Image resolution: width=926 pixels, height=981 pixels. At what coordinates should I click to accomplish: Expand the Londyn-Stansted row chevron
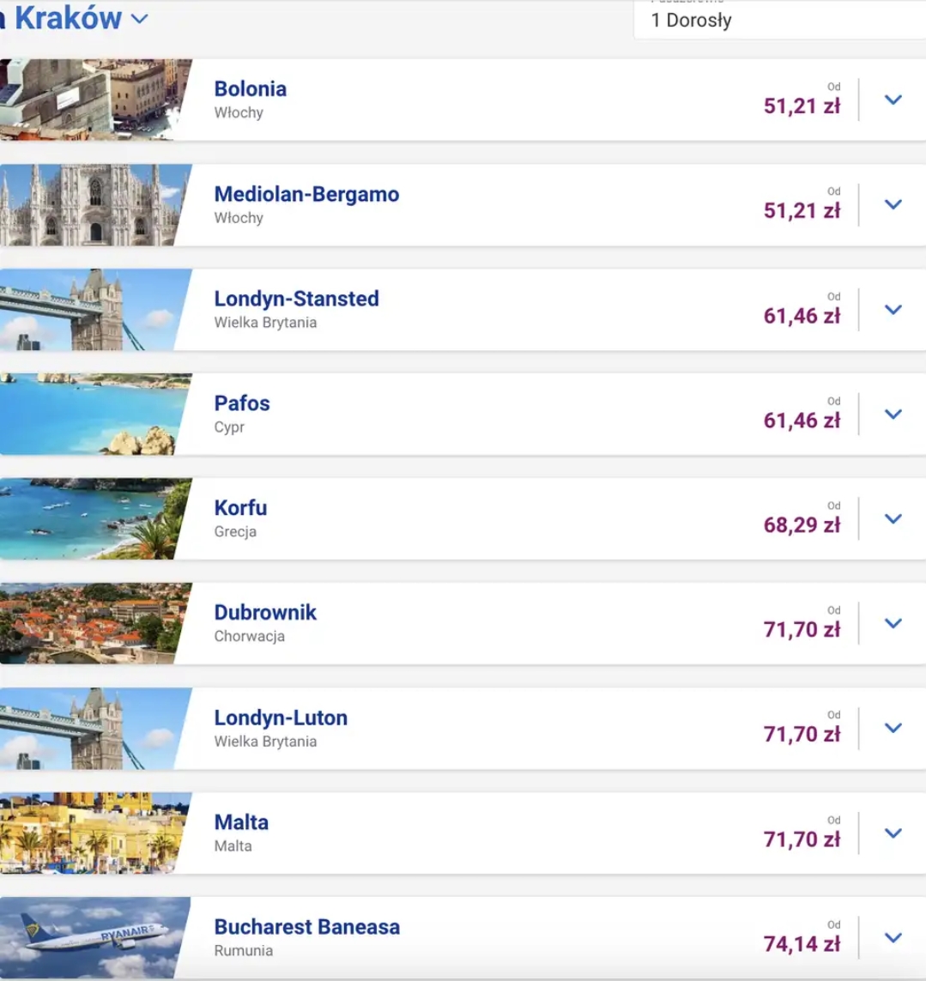tap(893, 309)
